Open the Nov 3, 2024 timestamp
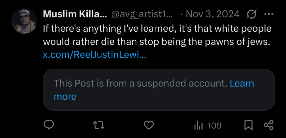 (212, 14)
